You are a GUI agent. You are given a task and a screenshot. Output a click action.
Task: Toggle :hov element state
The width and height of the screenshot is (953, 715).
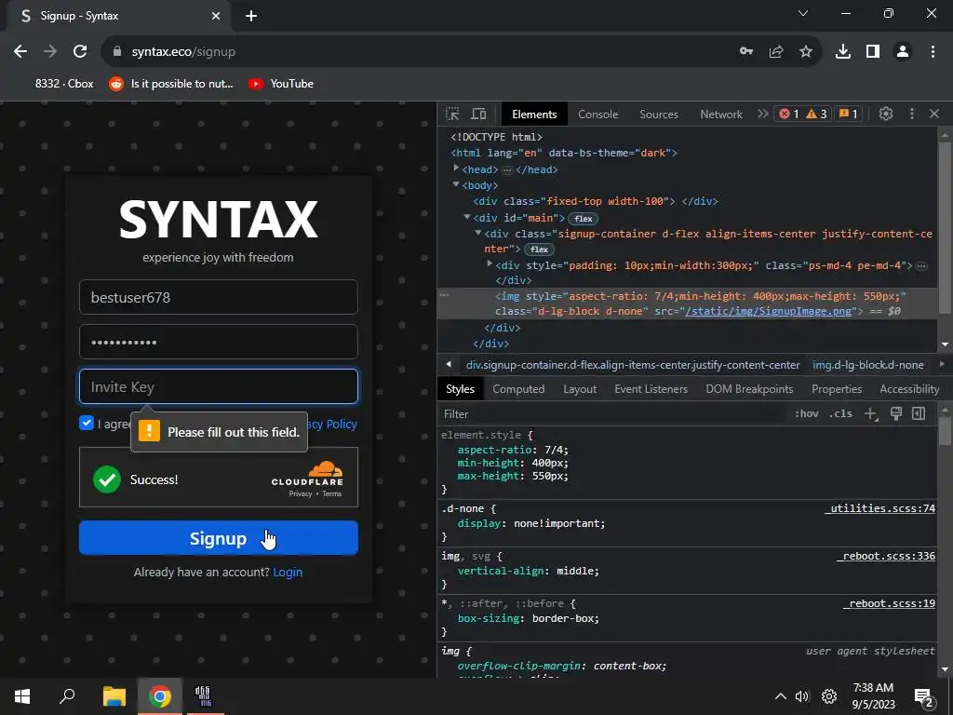[x=806, y=414]
